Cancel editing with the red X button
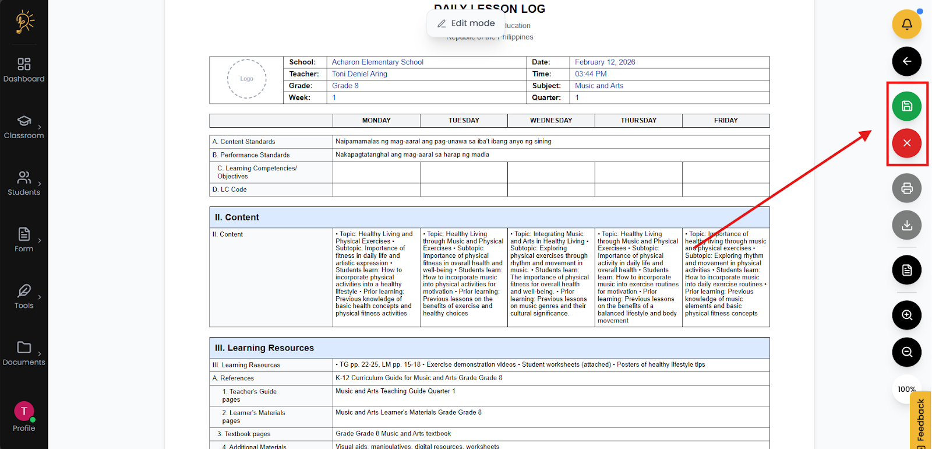Viewport: 932px width, 449px height. tap(906, 143)
